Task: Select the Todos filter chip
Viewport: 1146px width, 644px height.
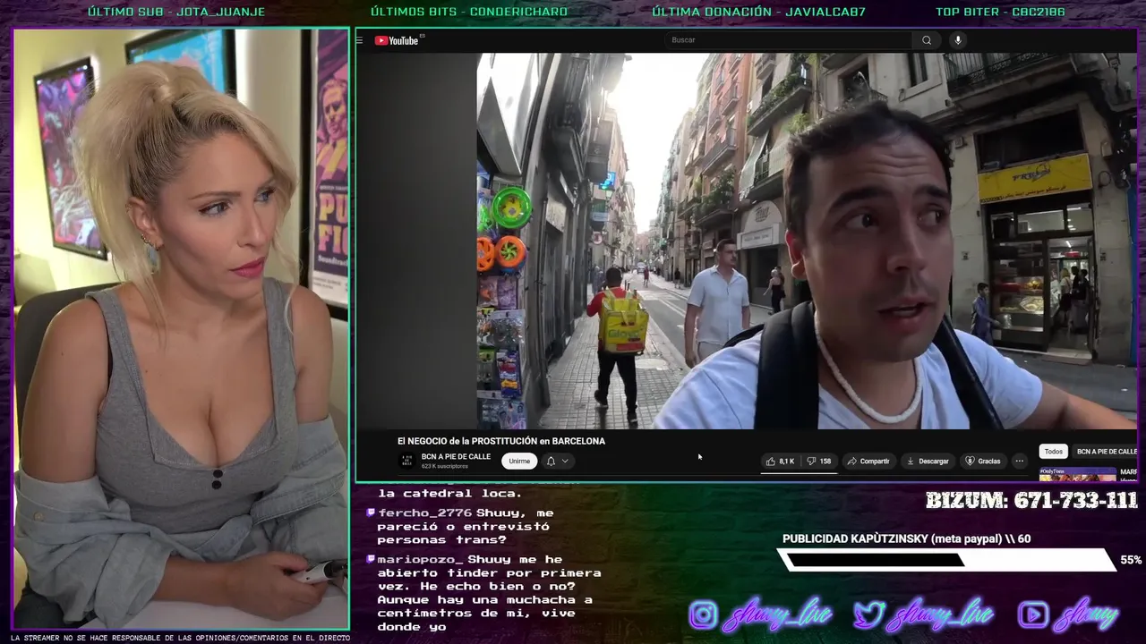Action: pyautogui.click(x=1054, y=452)
